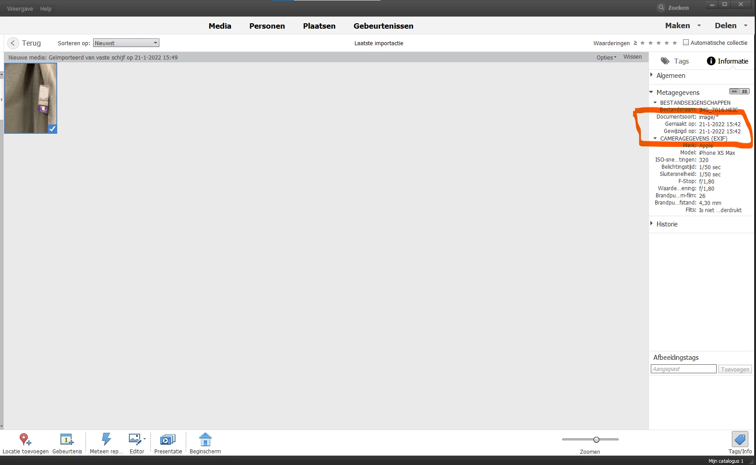
Task: Click the Tags label icon
Action: tap(665, 61)
